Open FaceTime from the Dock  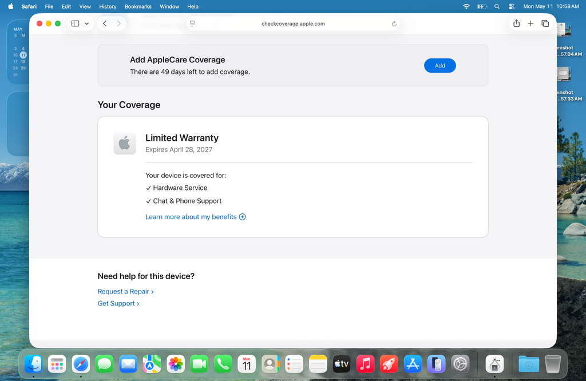199,364
